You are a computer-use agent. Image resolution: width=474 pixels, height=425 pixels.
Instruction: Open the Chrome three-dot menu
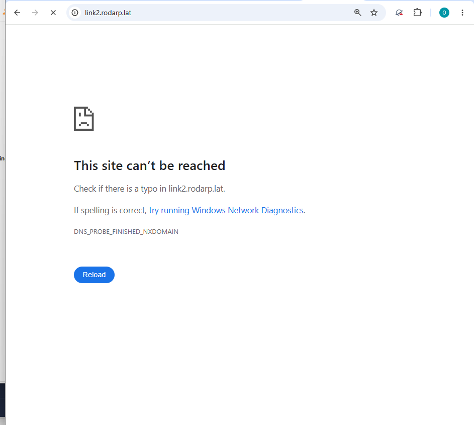462,13
